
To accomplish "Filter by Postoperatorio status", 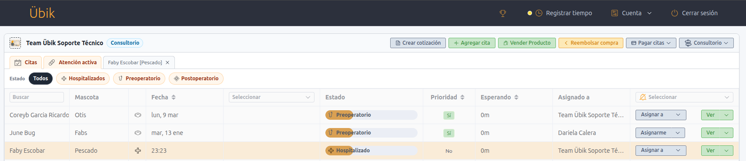I will click(196, 79).
